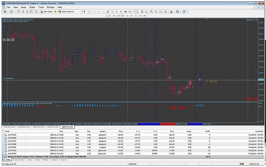Click the Periods clock icon
Viewport: 266px width, 167px height.
(x=177, y=11)
